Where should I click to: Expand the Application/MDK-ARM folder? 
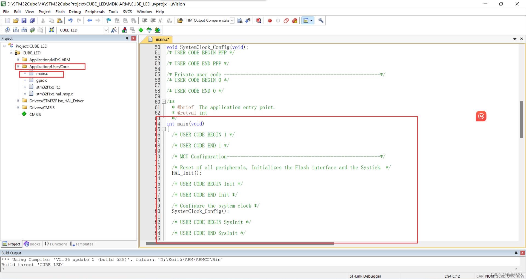click(x=18, y=60)
